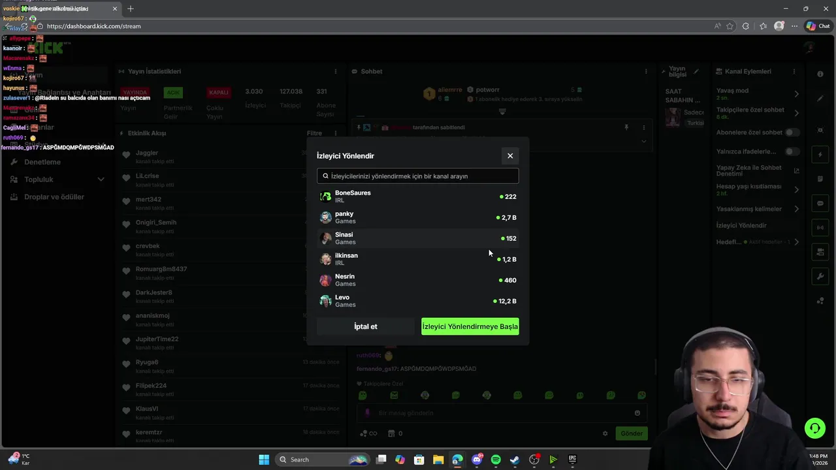Open Denetleme in left sidebar
The height and width of the screenshot is (470, 836).
(42, 162)
